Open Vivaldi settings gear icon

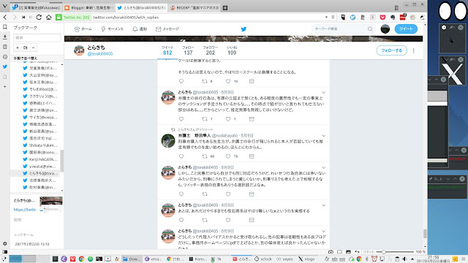5,243
